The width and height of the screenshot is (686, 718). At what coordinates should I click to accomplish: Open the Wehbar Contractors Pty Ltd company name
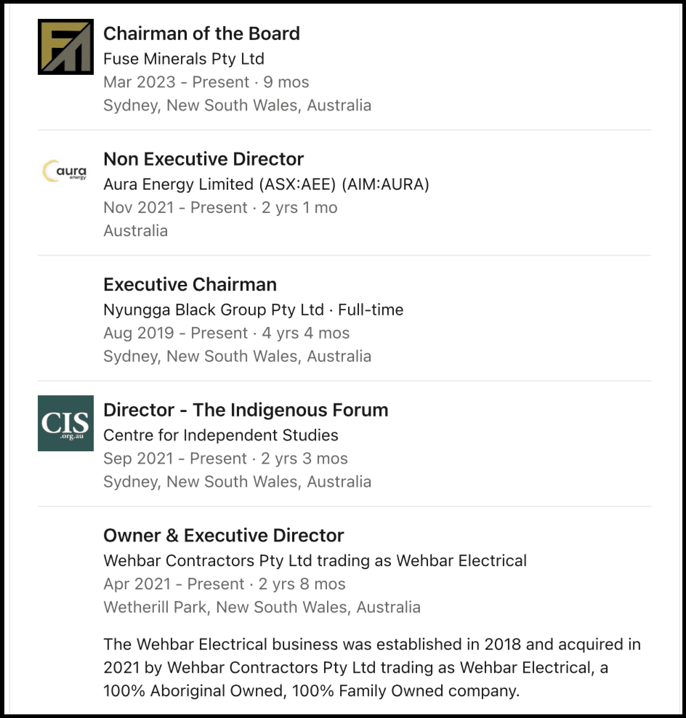[315, 561]
